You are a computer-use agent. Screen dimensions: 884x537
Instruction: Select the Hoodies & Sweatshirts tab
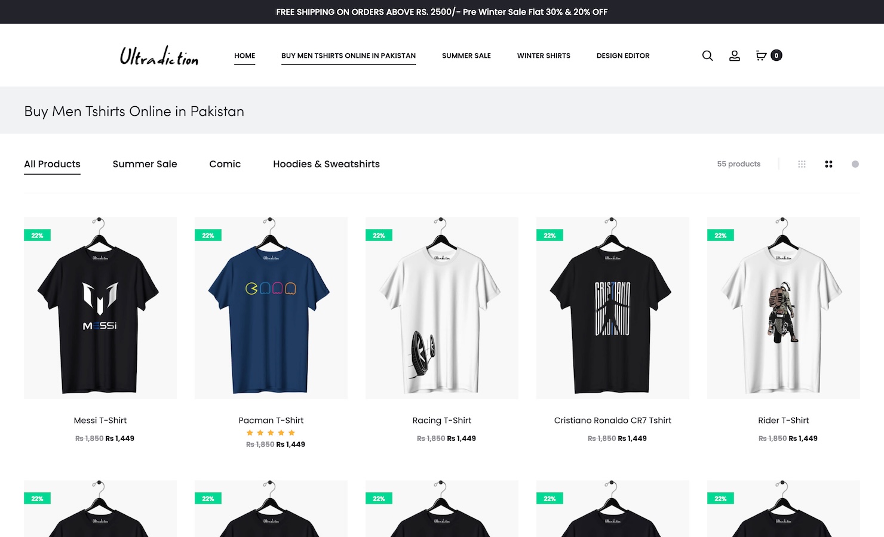(x=326, y=164)
